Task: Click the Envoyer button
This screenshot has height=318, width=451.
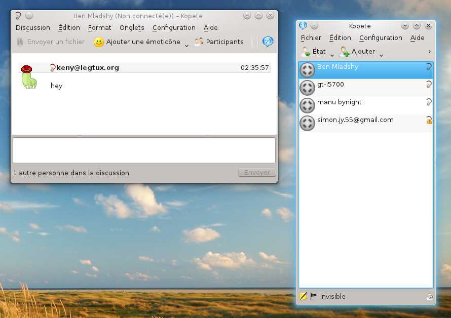Action: [257, 173]
